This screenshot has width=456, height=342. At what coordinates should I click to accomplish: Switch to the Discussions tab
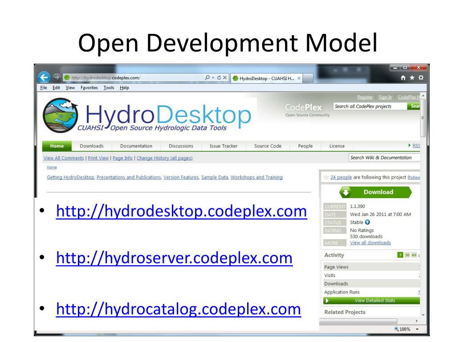[x=181, y=146]
